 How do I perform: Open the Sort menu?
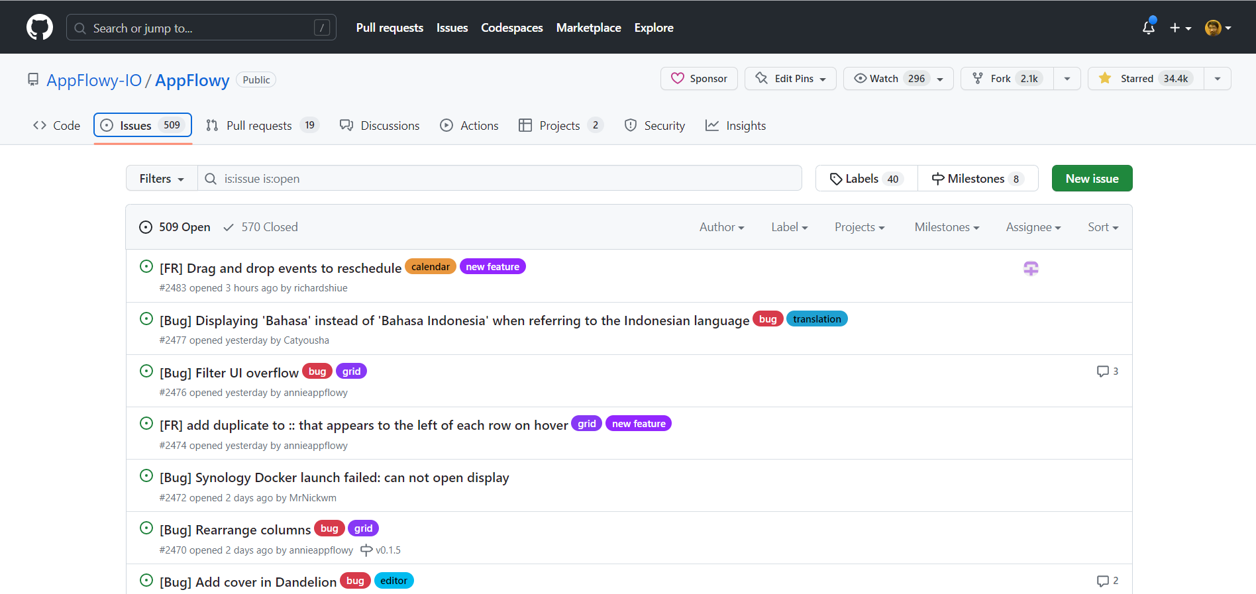click(x=1103, y=227)
